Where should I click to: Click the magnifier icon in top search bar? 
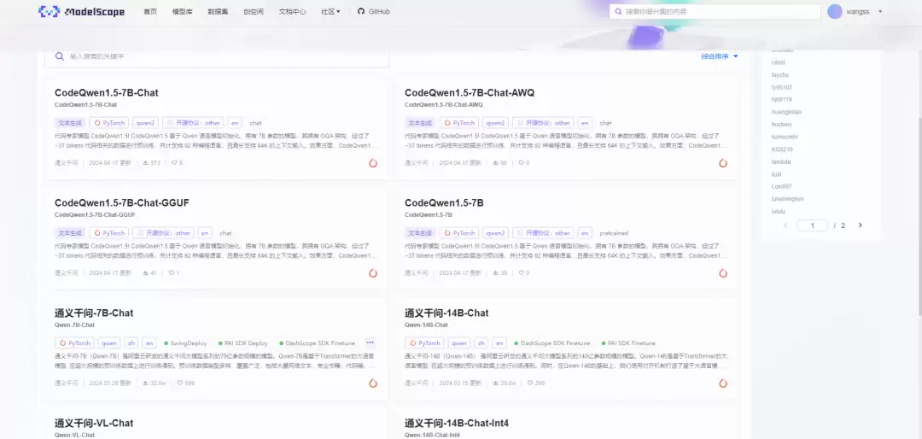coord(618,11)
